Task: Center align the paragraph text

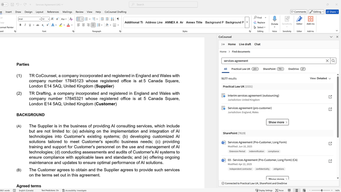Action: click(x=83, y=25)
